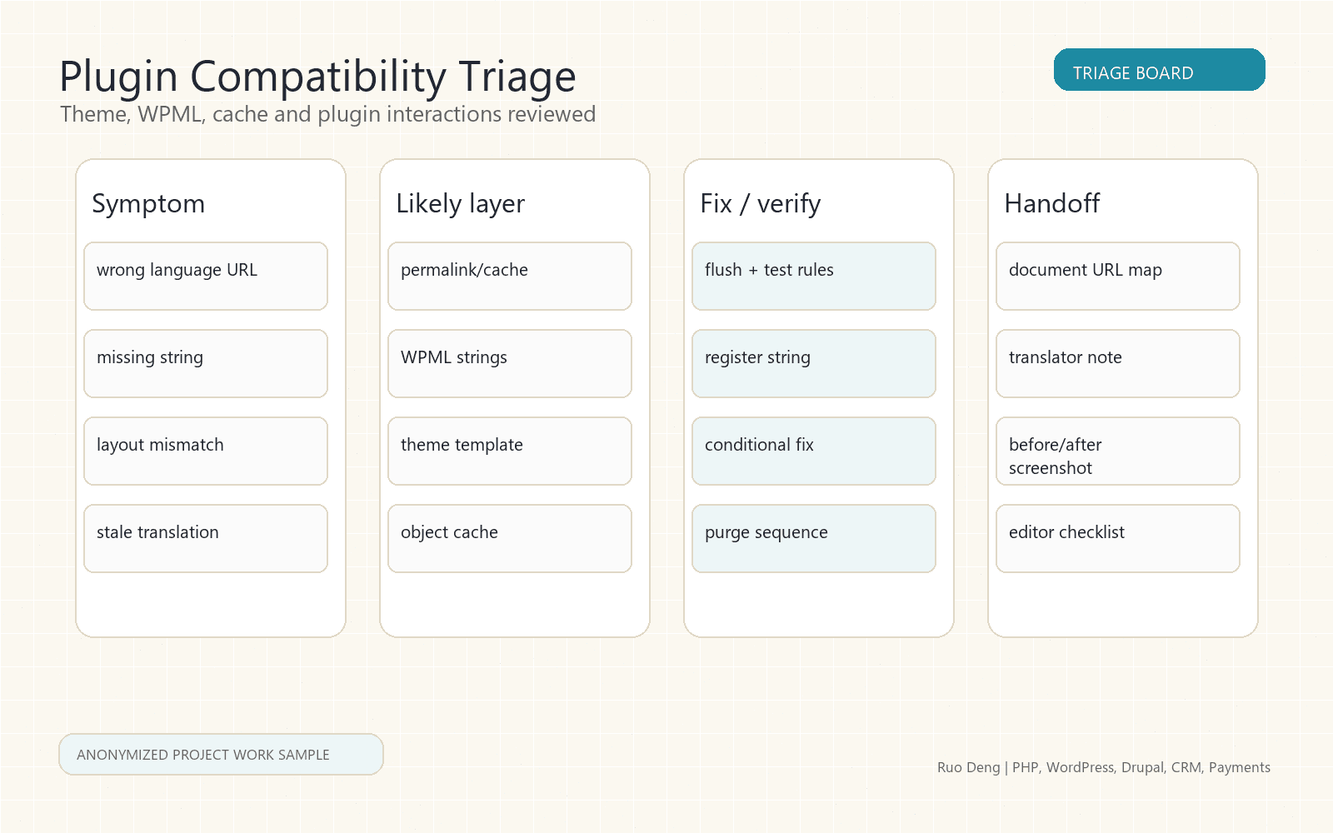Click the Ruo Deng footer credit
Screen dimensions: 1333x833
point(1104,767)
